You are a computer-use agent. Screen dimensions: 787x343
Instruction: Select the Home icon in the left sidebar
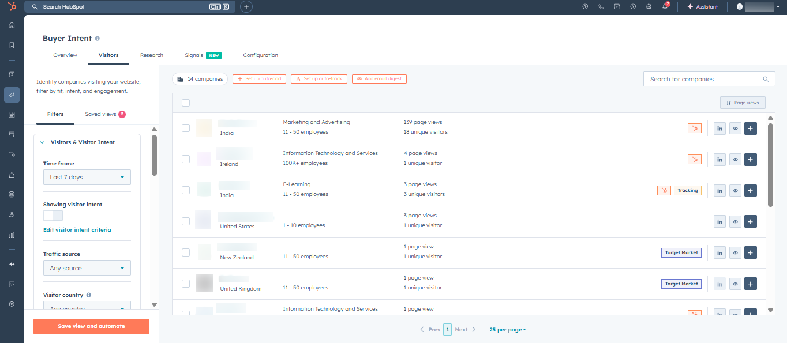point(12,25)
